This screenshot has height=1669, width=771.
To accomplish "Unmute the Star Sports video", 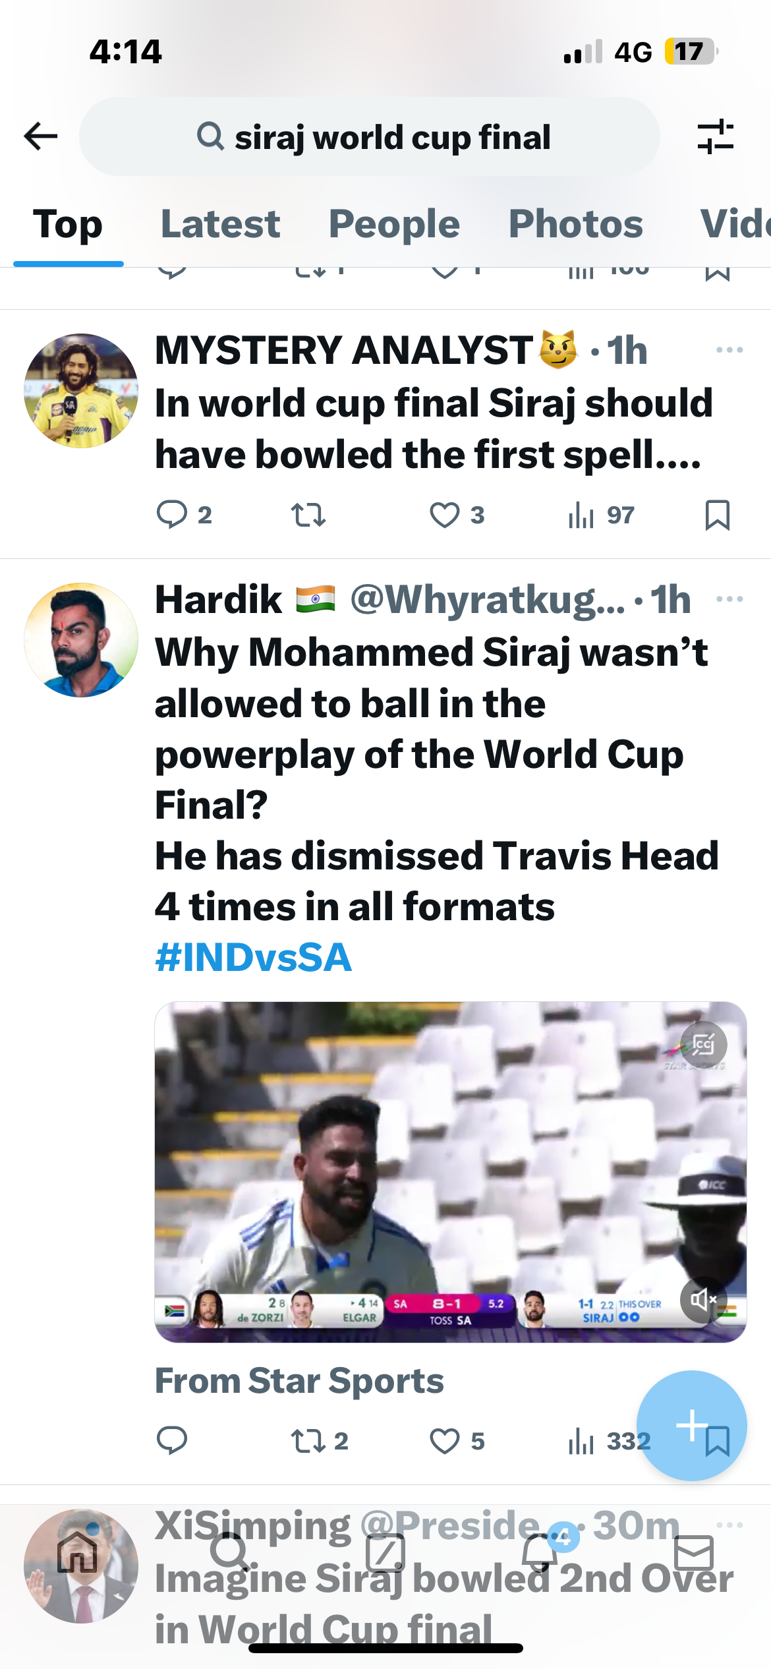I will [x=702, y=1300].
